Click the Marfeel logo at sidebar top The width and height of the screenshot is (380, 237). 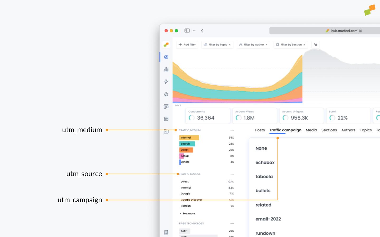point(166,45)
